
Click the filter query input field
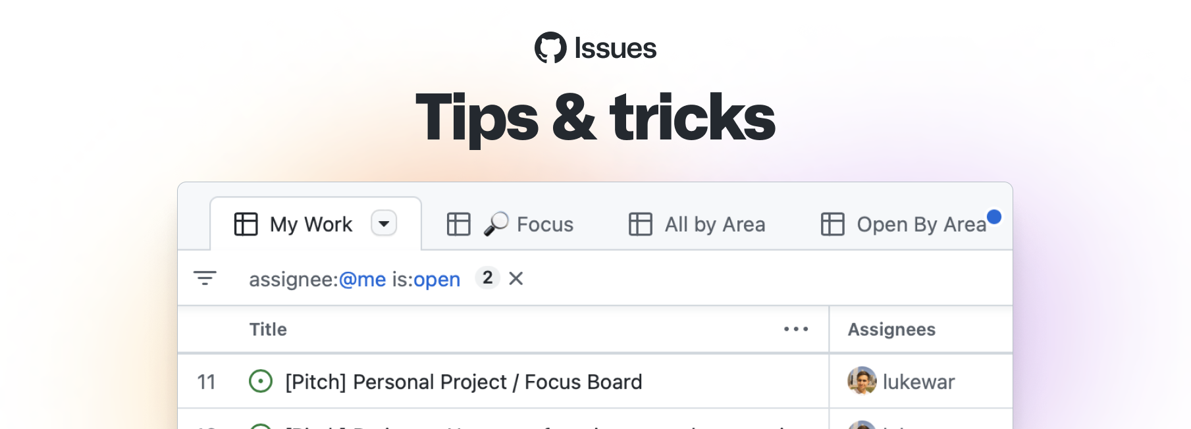354,278
